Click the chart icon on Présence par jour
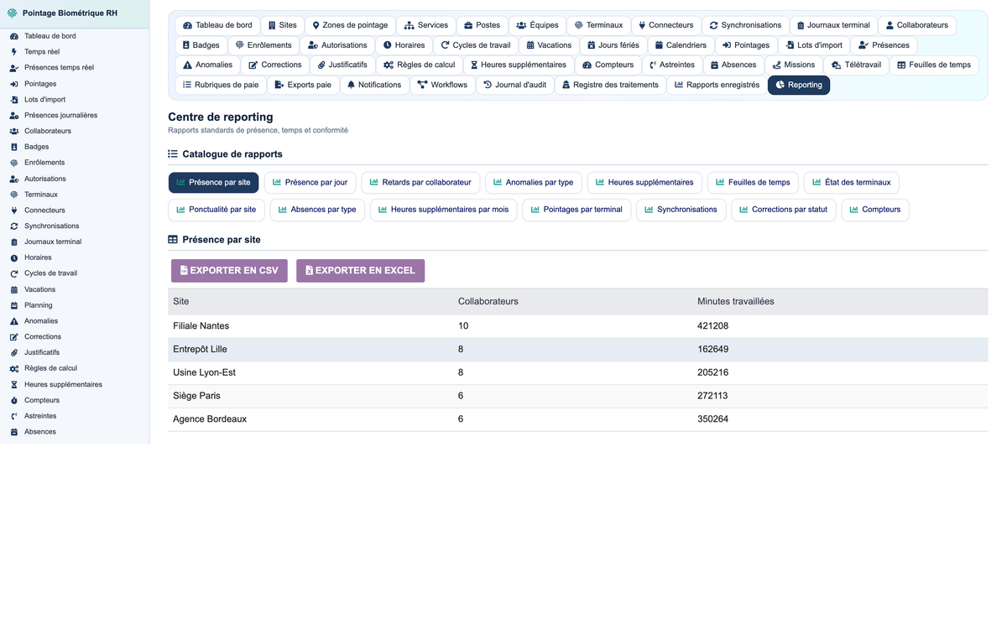The height and width of the screenshot is (629, 1007). [x=277, y=182]
